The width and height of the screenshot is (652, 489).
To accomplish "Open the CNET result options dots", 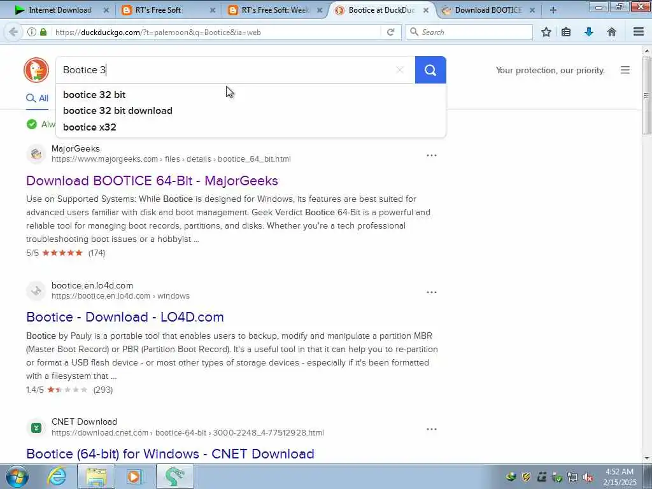I will [432, 429].
